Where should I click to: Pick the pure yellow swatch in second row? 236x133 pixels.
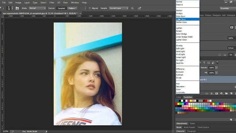tap(178, 104)
